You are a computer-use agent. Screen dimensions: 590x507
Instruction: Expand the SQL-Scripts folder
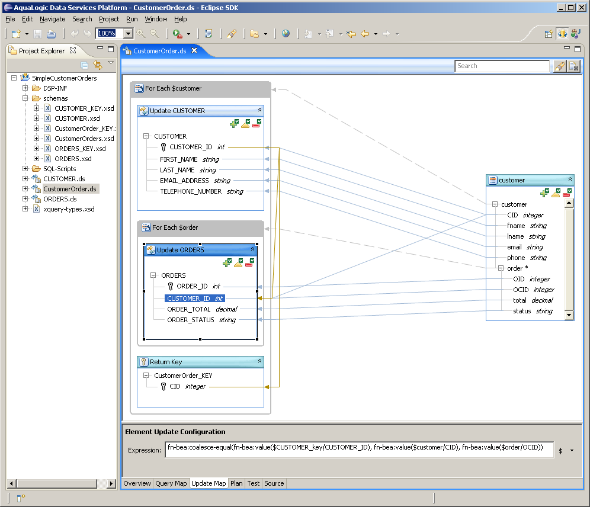click(25, 168)
